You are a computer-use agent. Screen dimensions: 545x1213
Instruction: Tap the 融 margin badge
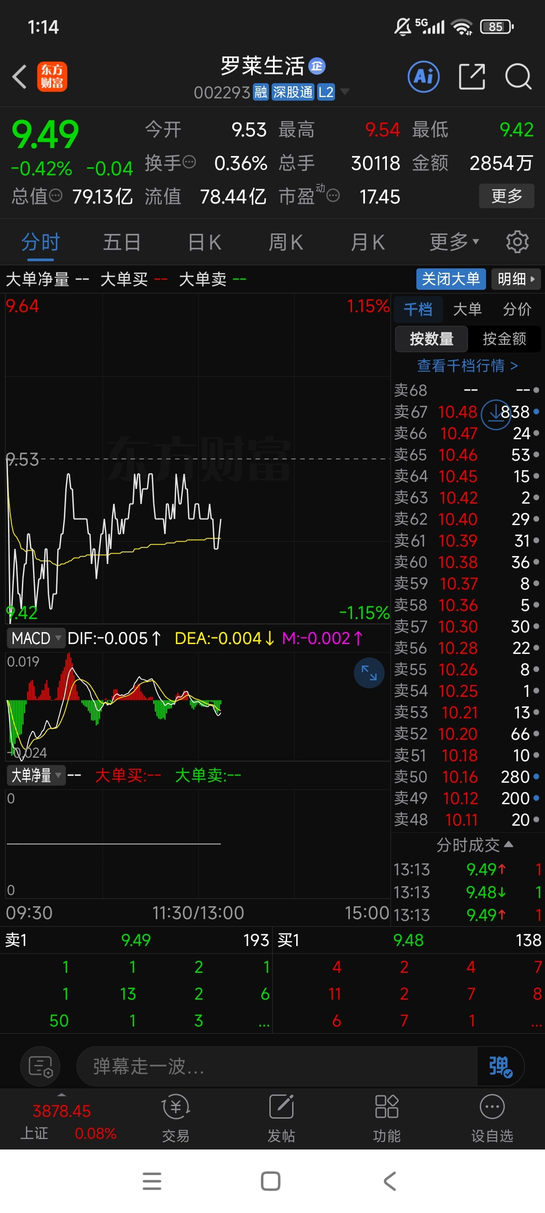[261, 92]
